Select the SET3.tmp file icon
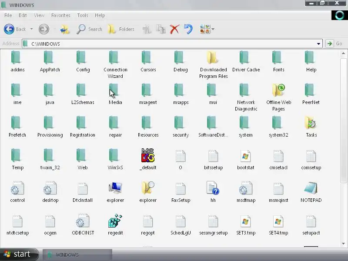The width and height of the screenshot is (348, 261). pos(245,221)
